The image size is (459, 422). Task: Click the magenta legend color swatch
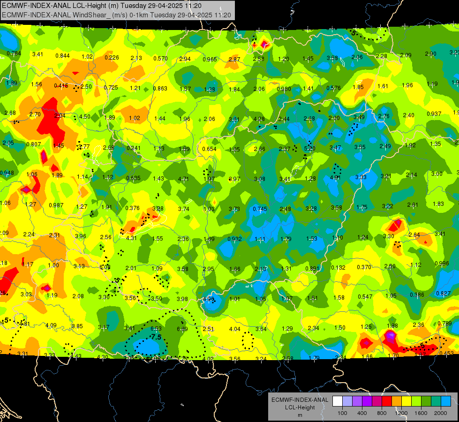[377, 401]
